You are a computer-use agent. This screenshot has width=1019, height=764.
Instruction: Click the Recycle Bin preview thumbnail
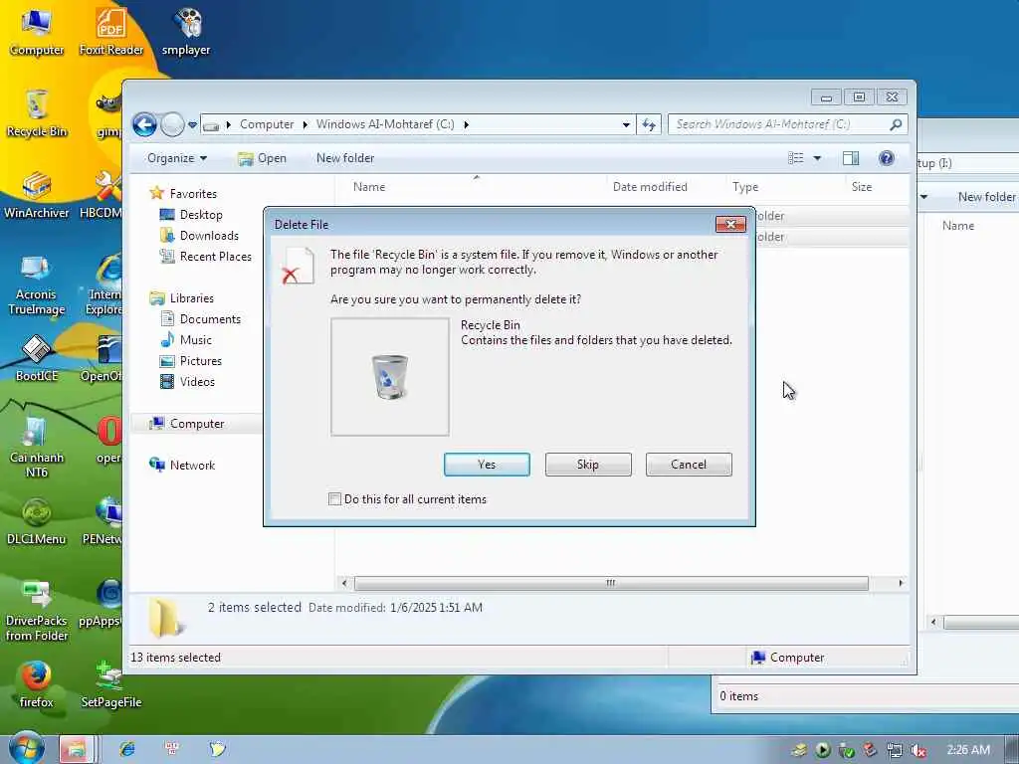[x=389, y=377]
